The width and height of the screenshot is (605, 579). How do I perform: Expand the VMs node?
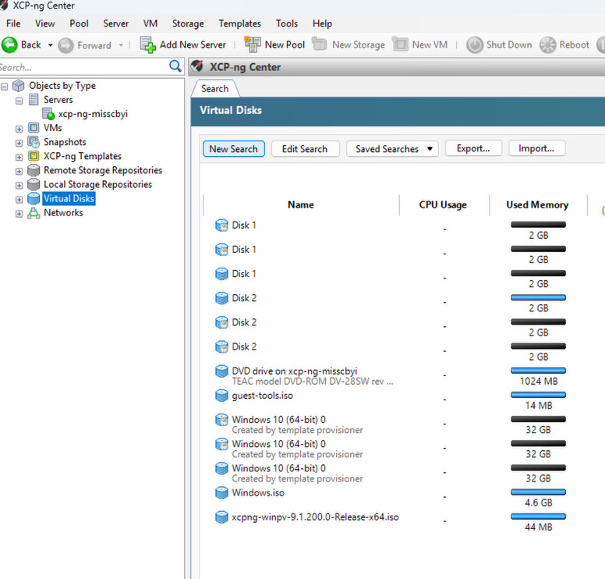[x=19, y=129]
